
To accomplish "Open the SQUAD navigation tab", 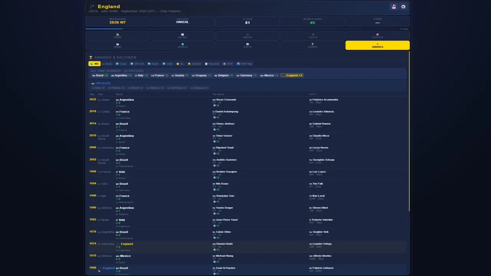I will (x=247, y=36).
